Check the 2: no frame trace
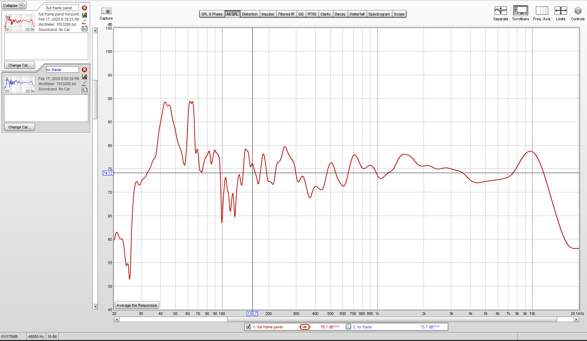The image size is (587, 341). 348,327
